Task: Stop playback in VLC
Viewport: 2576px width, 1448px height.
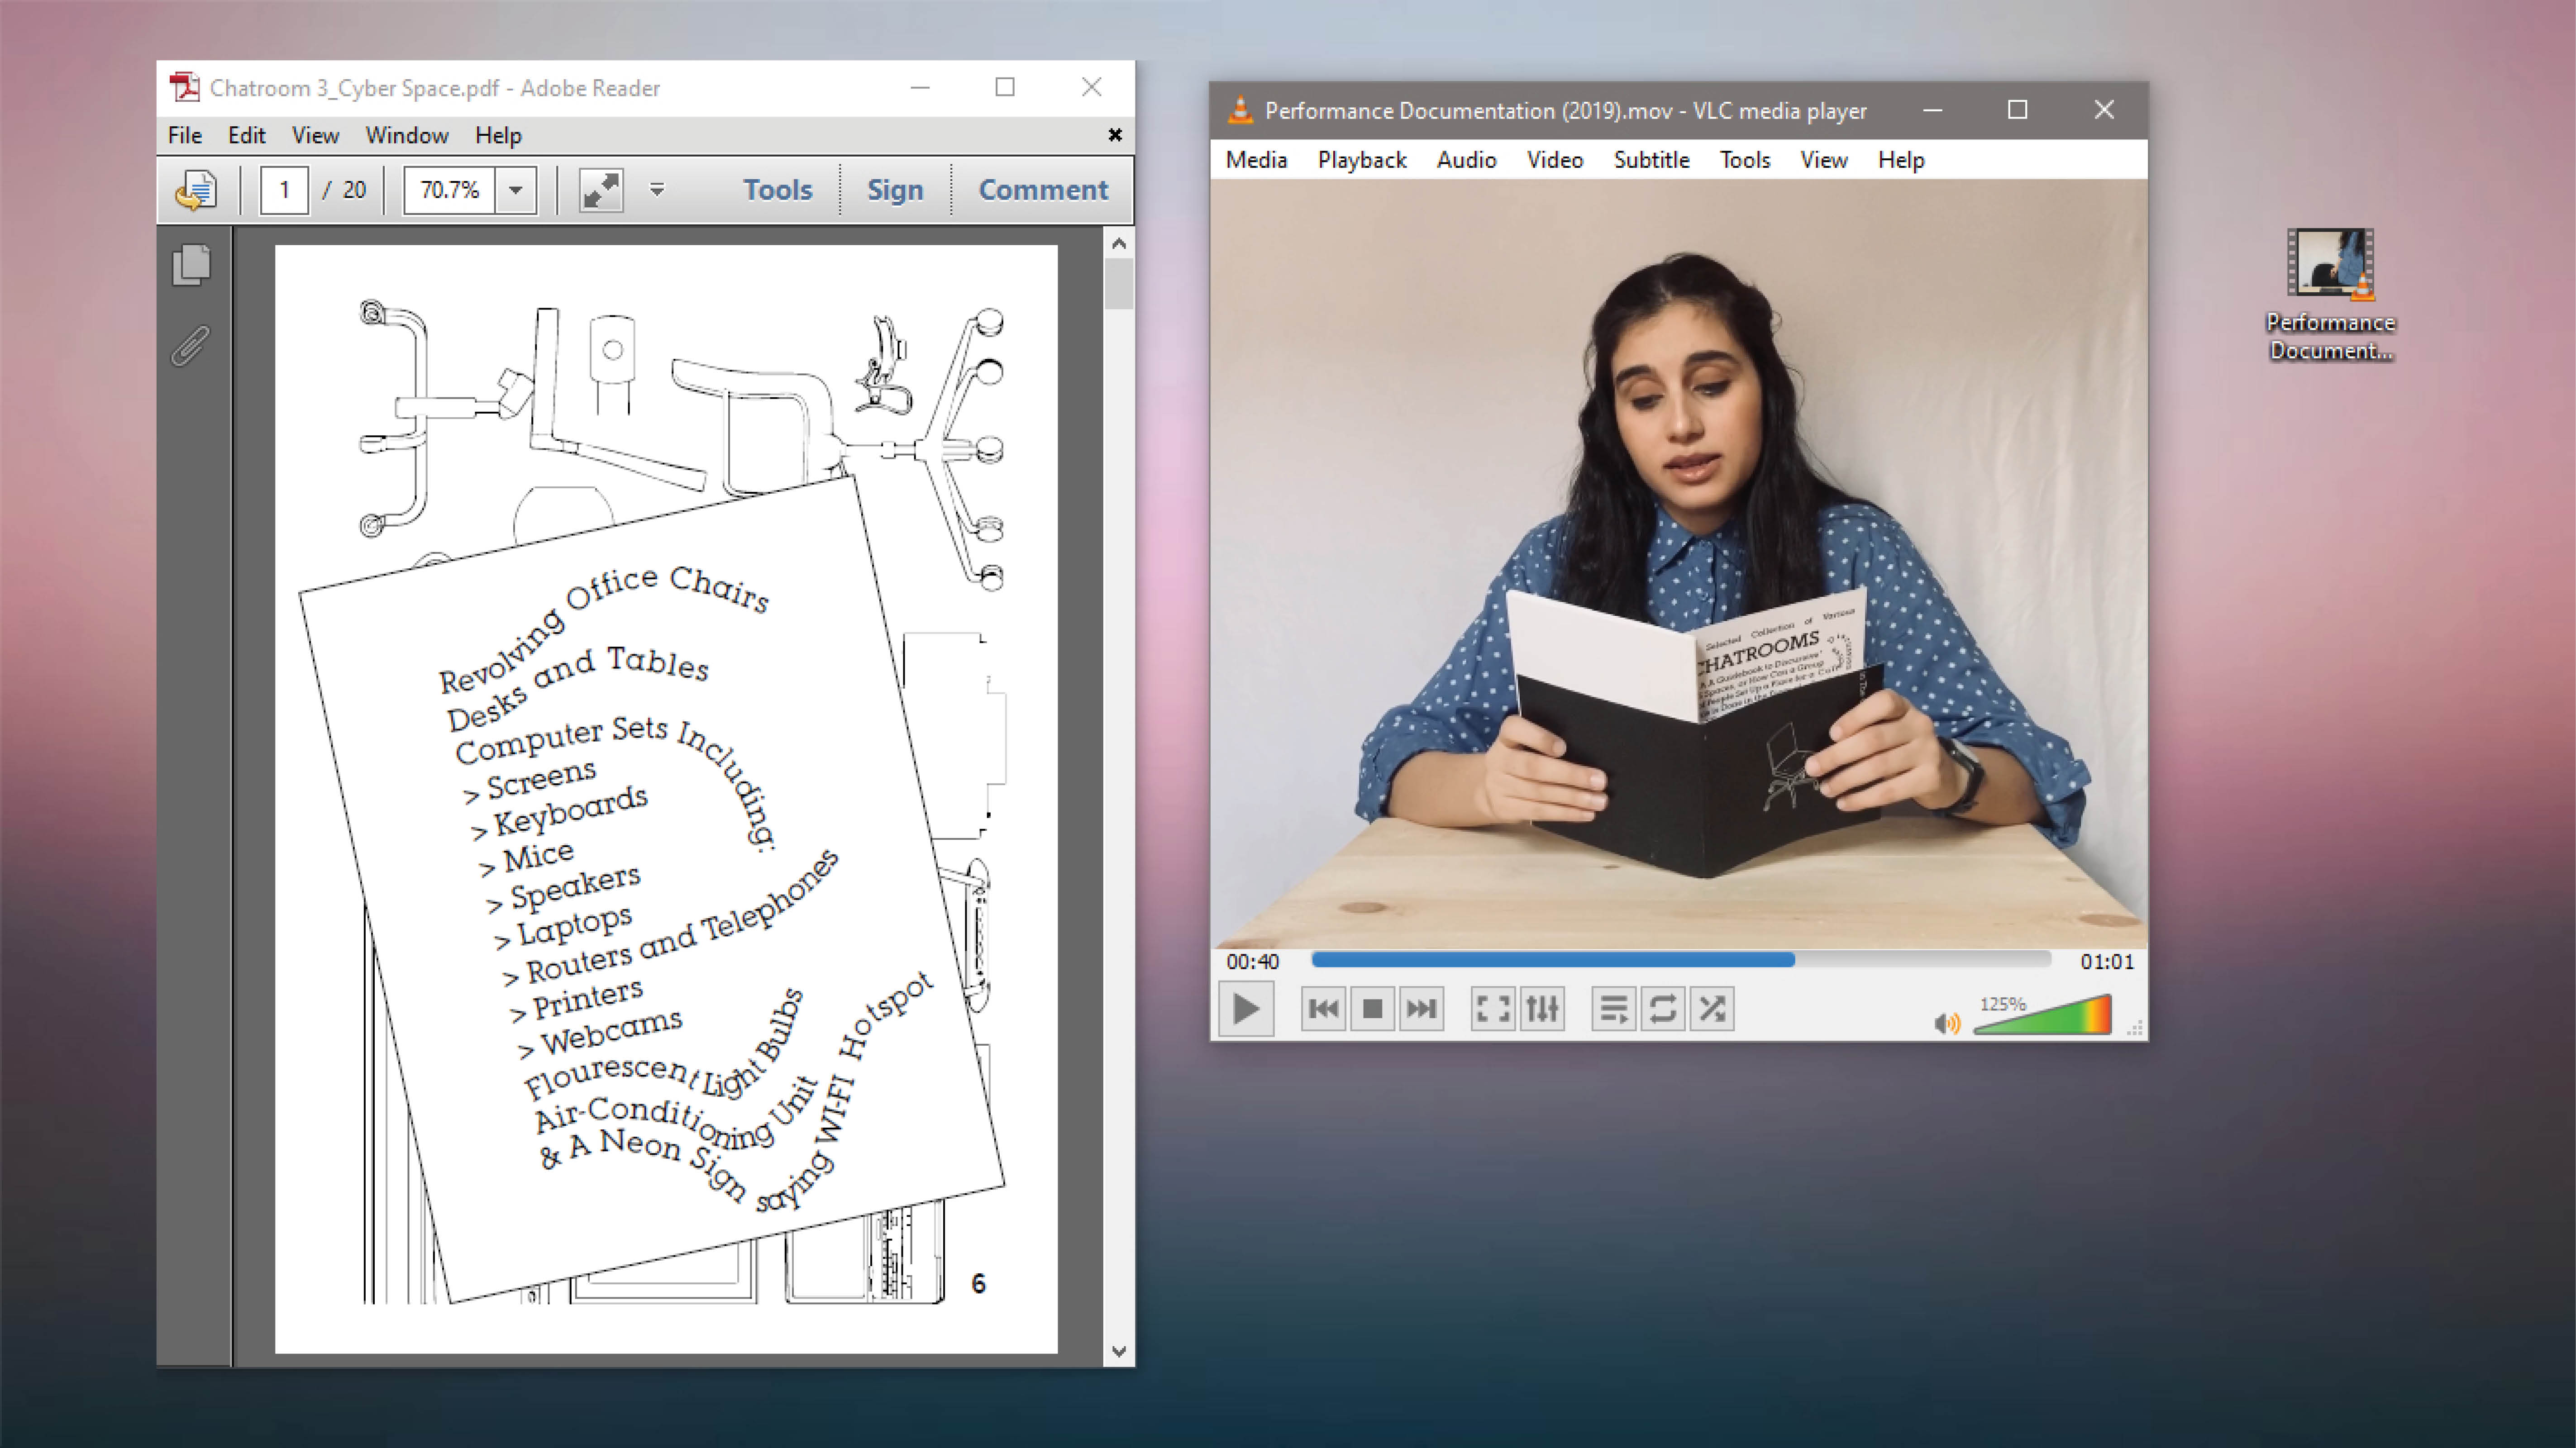Action: [1372, 1009]
